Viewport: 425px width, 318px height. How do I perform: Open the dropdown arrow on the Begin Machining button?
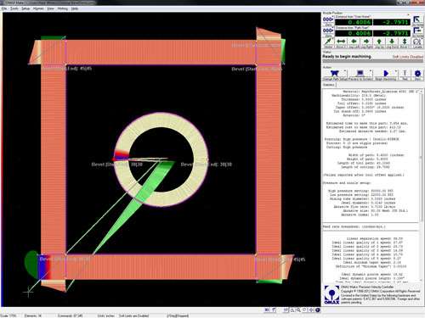point(396,71)
